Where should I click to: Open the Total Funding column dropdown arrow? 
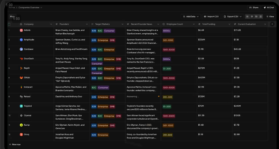tap(229, 24)
